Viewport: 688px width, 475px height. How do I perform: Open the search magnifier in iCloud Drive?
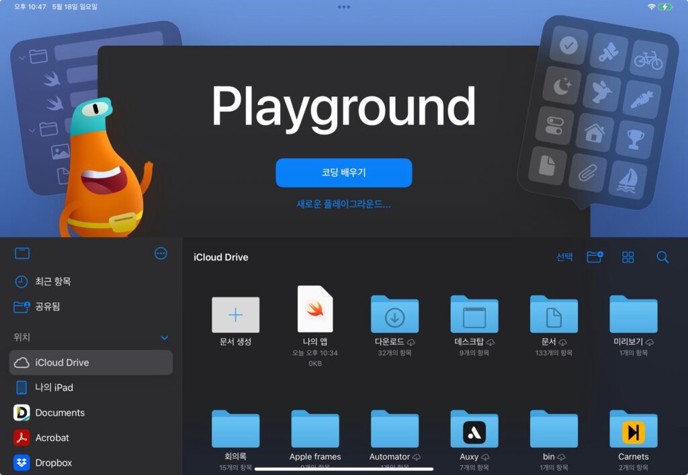tap(662, 257)
